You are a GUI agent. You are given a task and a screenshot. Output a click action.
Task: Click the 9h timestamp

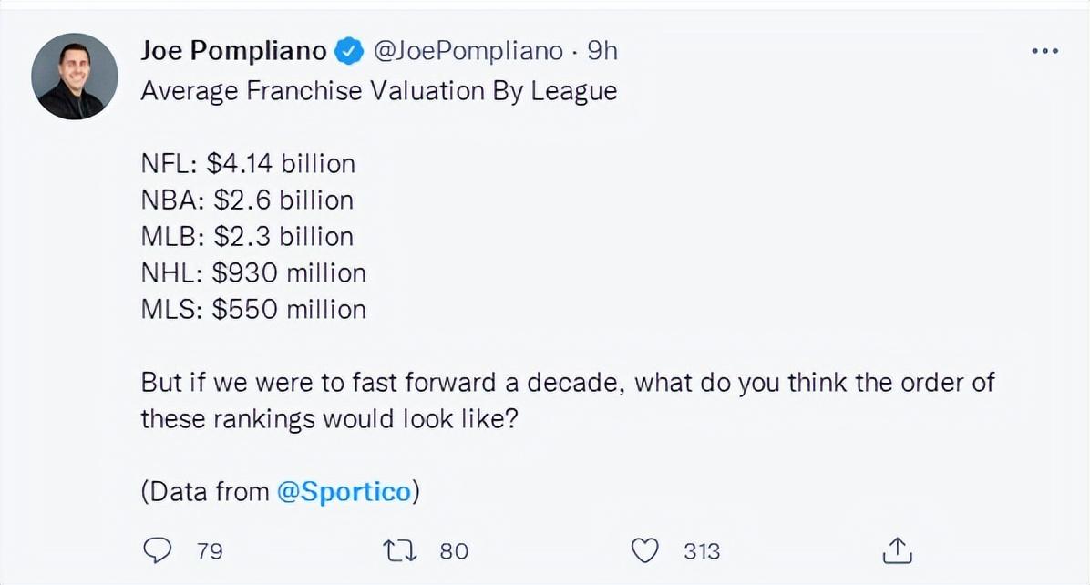602,52
